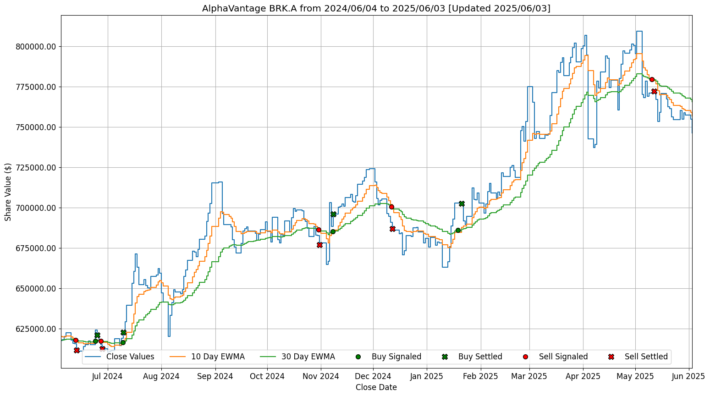Click the 'Jun 2025' x-axis tick label

[689, 376]
